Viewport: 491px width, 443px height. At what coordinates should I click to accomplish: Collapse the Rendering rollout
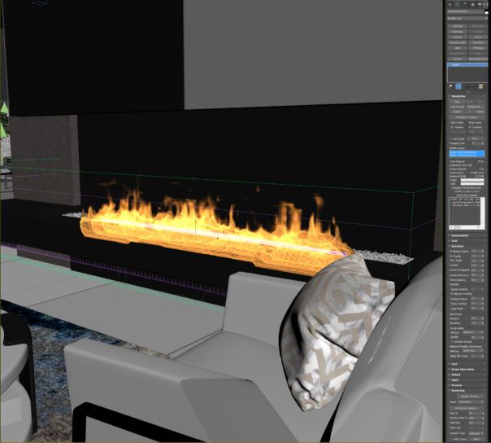tap(458, 390)
